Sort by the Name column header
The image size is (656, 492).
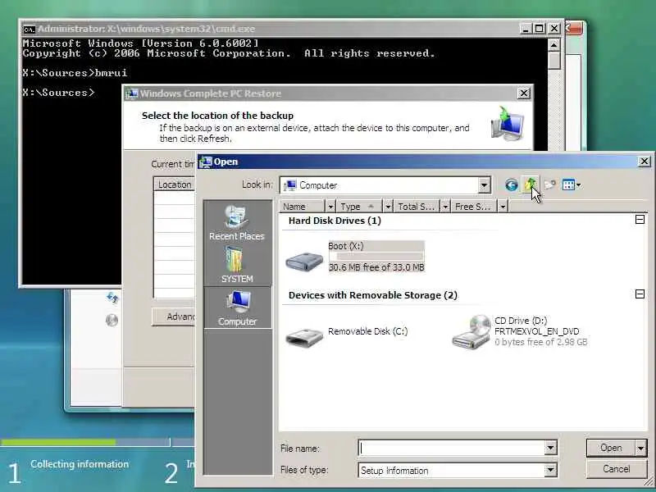[302, 207]
